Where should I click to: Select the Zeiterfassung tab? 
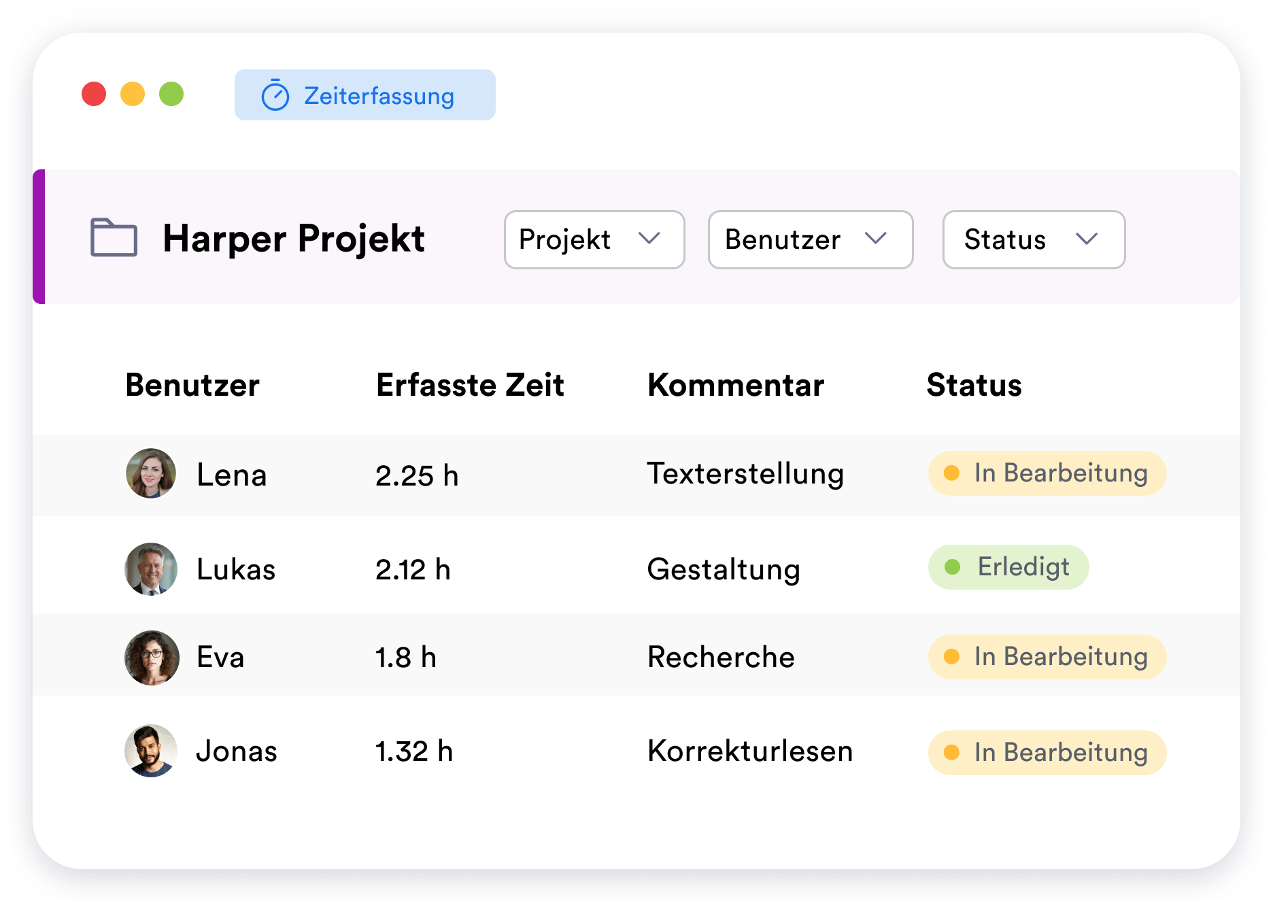click(x=365, y=95)
